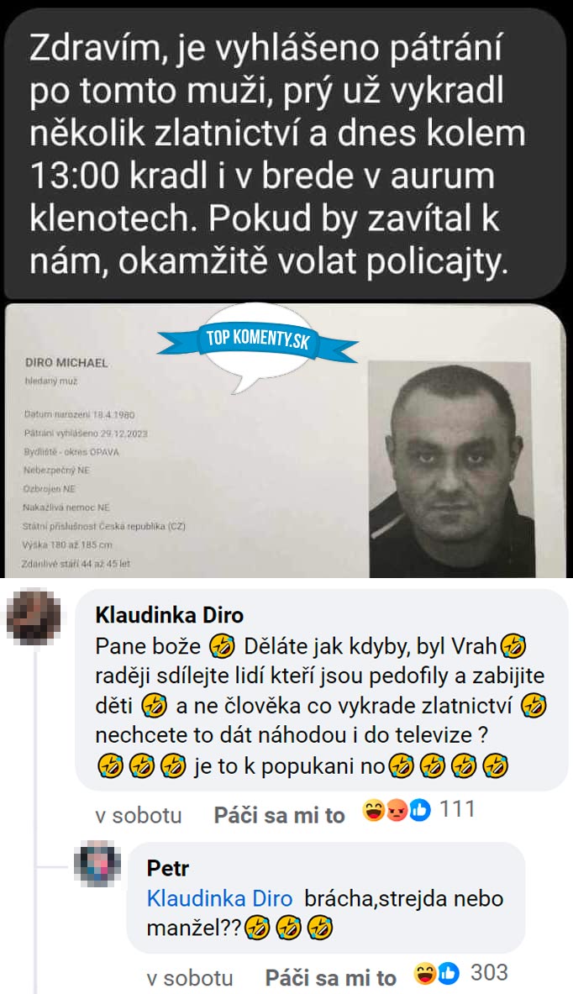Open the v sobota timestamp on Klaudinka's comment
573x994 pixels.
(x=138, y=815)
